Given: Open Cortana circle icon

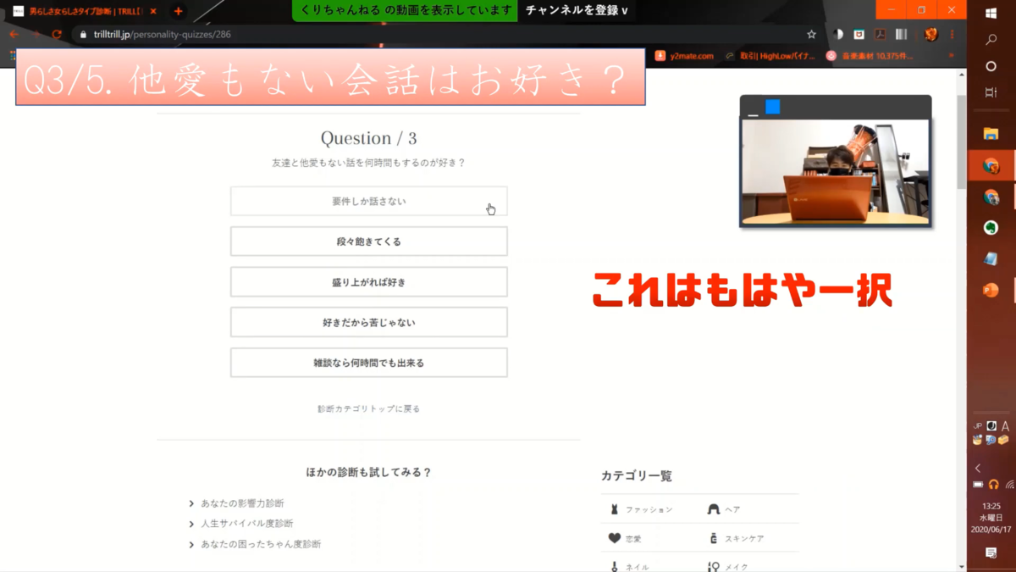Looking at the screenshot, I should pyautogui.click(x=991, y=66).
